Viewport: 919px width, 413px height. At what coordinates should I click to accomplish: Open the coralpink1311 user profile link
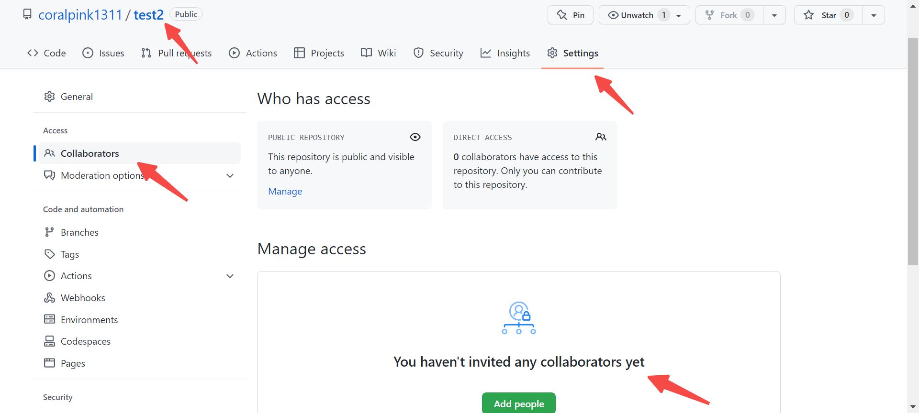(80, 15)
